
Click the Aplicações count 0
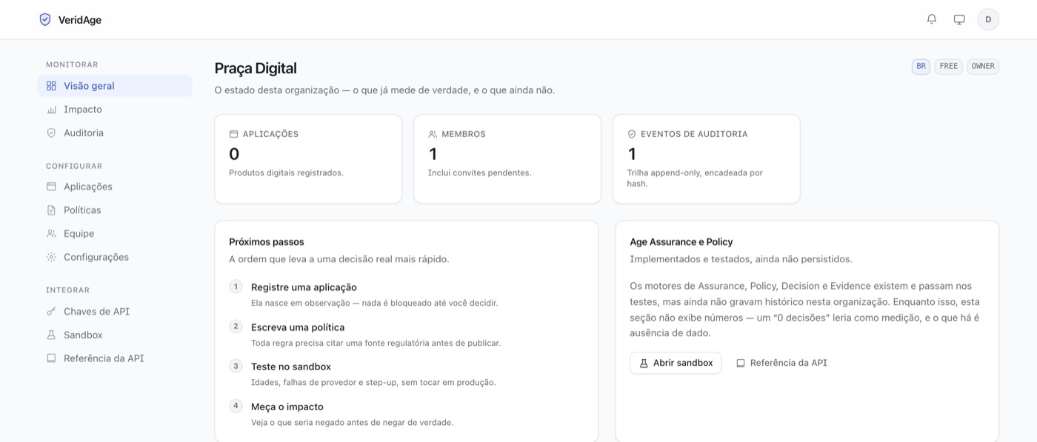(x=234, y=154)
